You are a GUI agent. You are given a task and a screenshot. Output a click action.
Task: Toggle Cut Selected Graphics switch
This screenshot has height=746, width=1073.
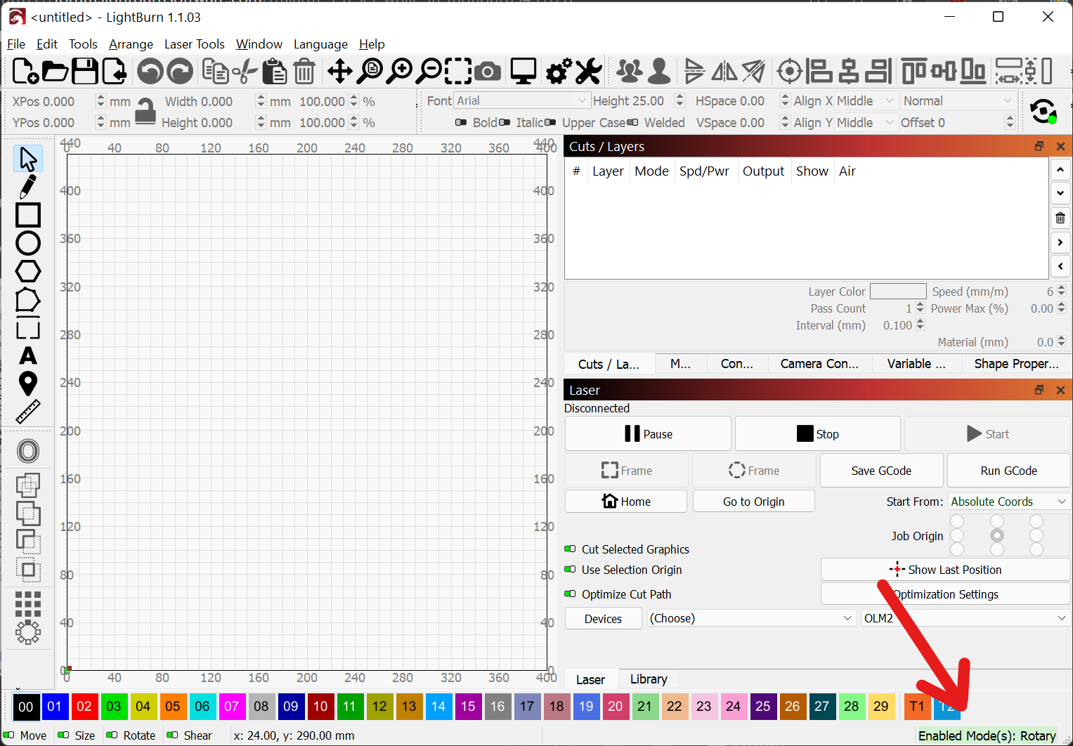[570, 549]
